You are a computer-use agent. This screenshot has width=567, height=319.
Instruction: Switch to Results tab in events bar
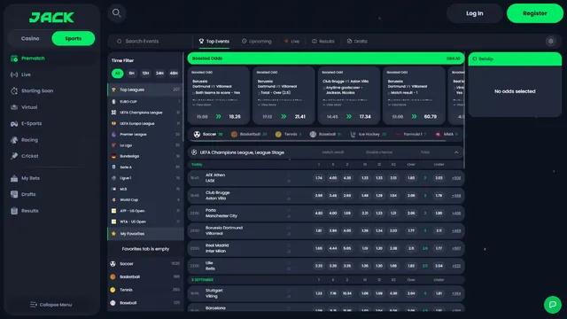click(322, 42)
